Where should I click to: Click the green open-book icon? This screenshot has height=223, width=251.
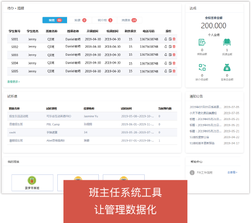tap(227, 42)
